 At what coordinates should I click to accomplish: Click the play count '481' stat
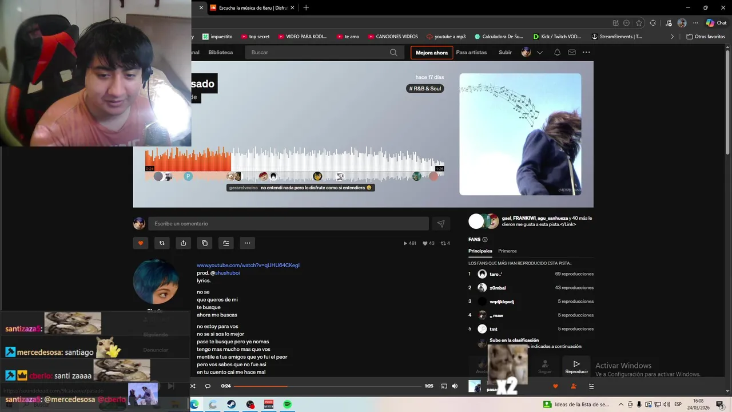click(x=409, y=243)
